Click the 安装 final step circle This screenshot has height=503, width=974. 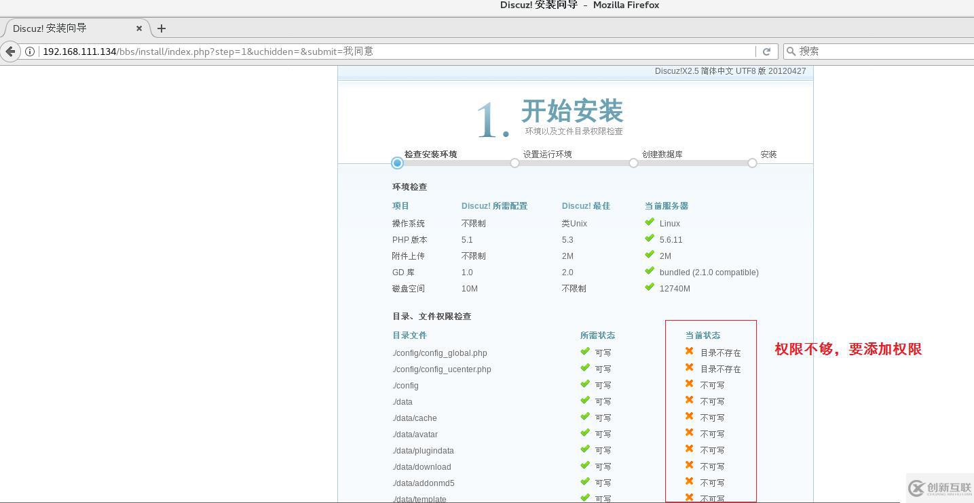(x=752, y=163)
